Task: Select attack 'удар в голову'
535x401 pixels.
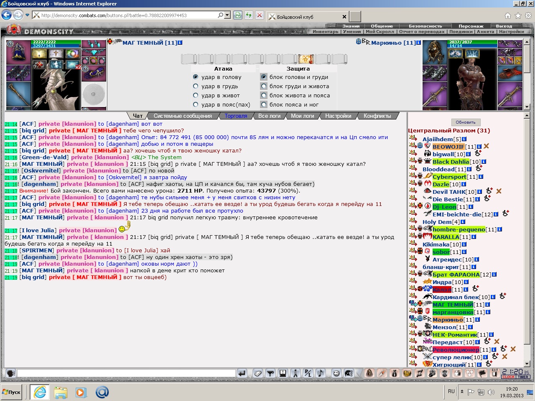Action: coord(196,77)
